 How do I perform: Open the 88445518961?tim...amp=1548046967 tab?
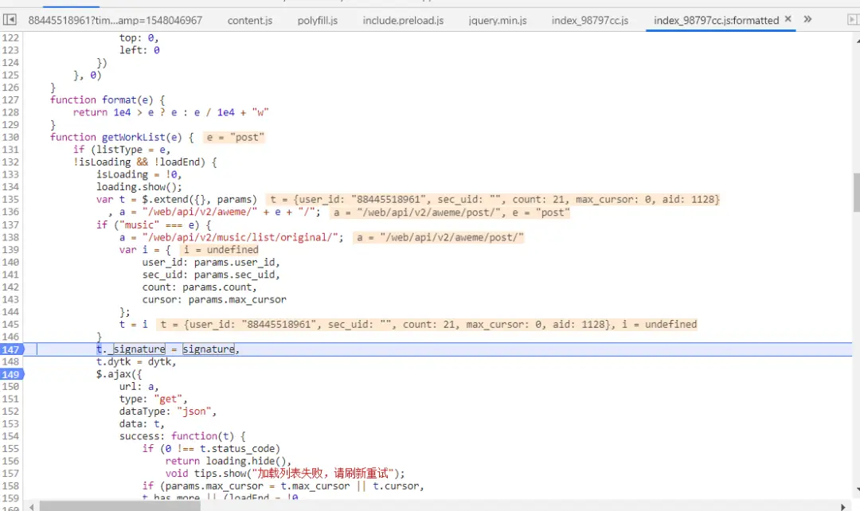115,21
